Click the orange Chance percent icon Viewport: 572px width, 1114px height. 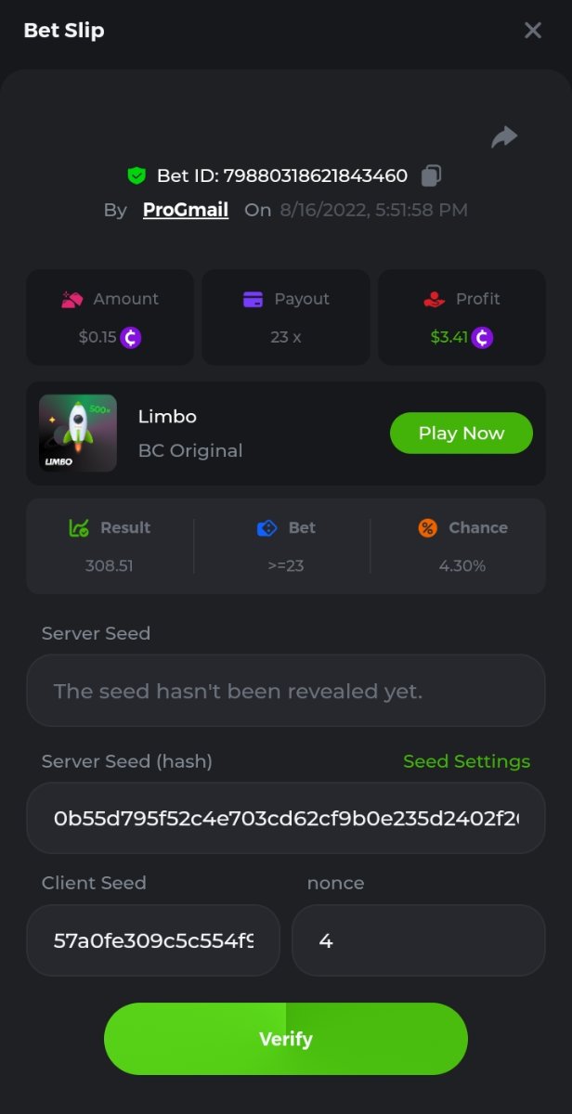coord(427,528)
